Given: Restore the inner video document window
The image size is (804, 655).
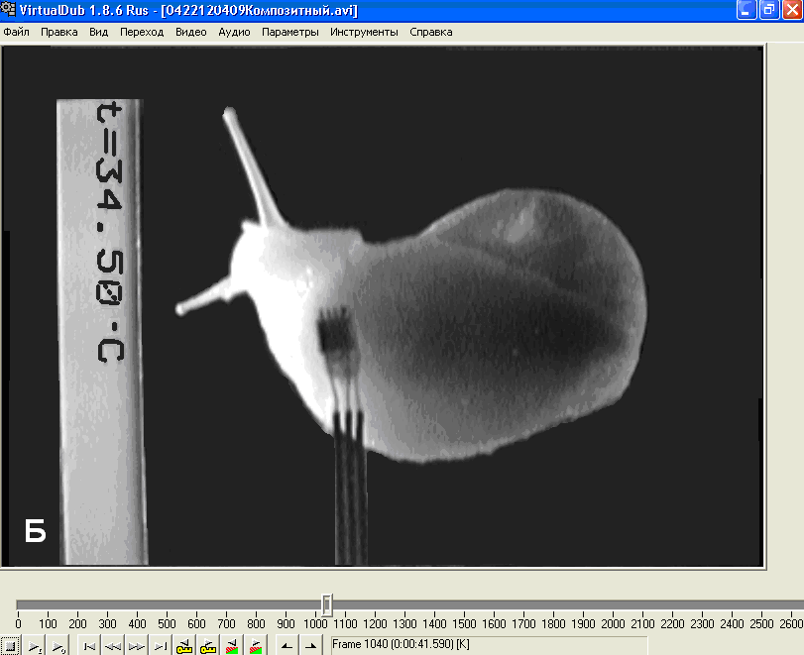Looking at the screenshot, I should 769,10.
